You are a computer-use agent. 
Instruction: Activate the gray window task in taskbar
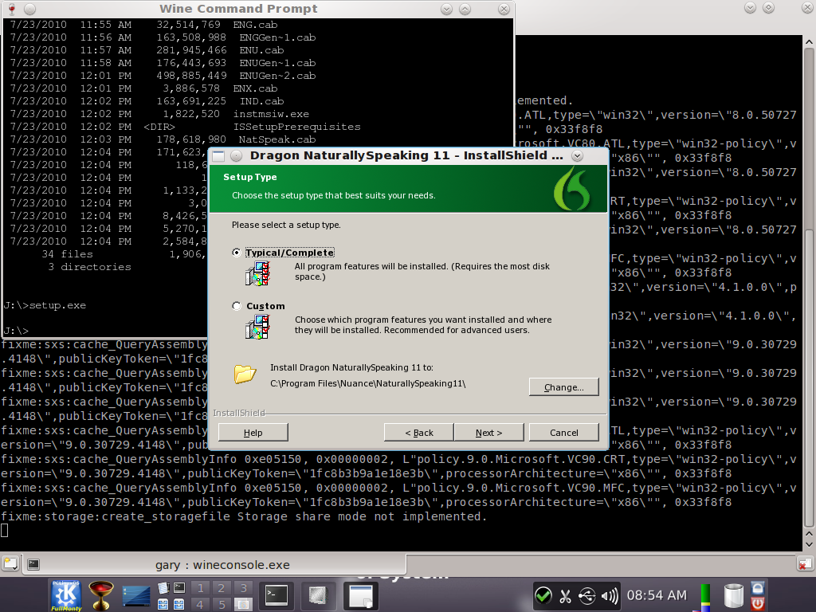[318, 595]
